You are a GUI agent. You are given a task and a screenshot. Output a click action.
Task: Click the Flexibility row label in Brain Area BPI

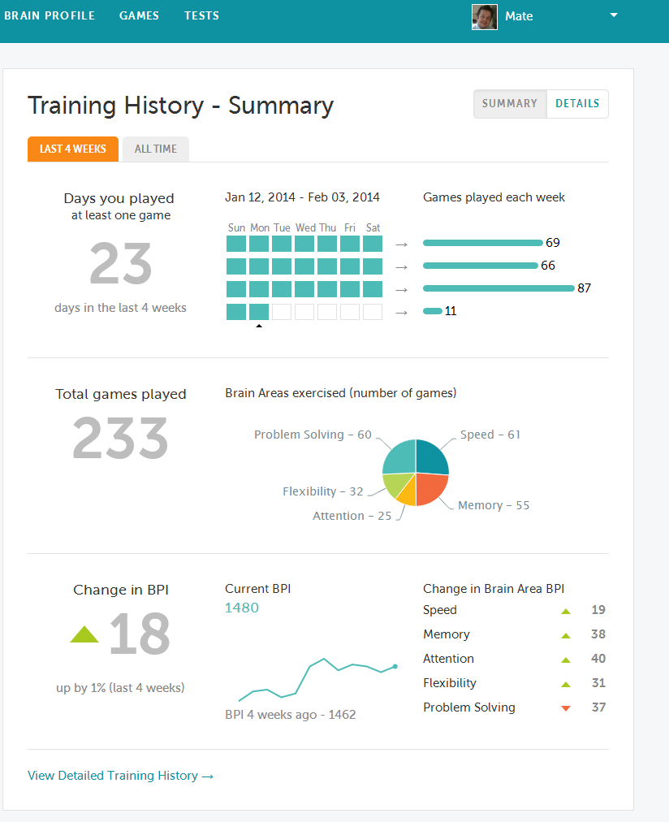click(450, 683)
